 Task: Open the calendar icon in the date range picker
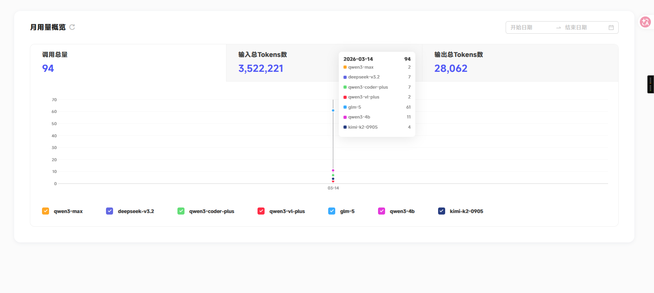611,27
